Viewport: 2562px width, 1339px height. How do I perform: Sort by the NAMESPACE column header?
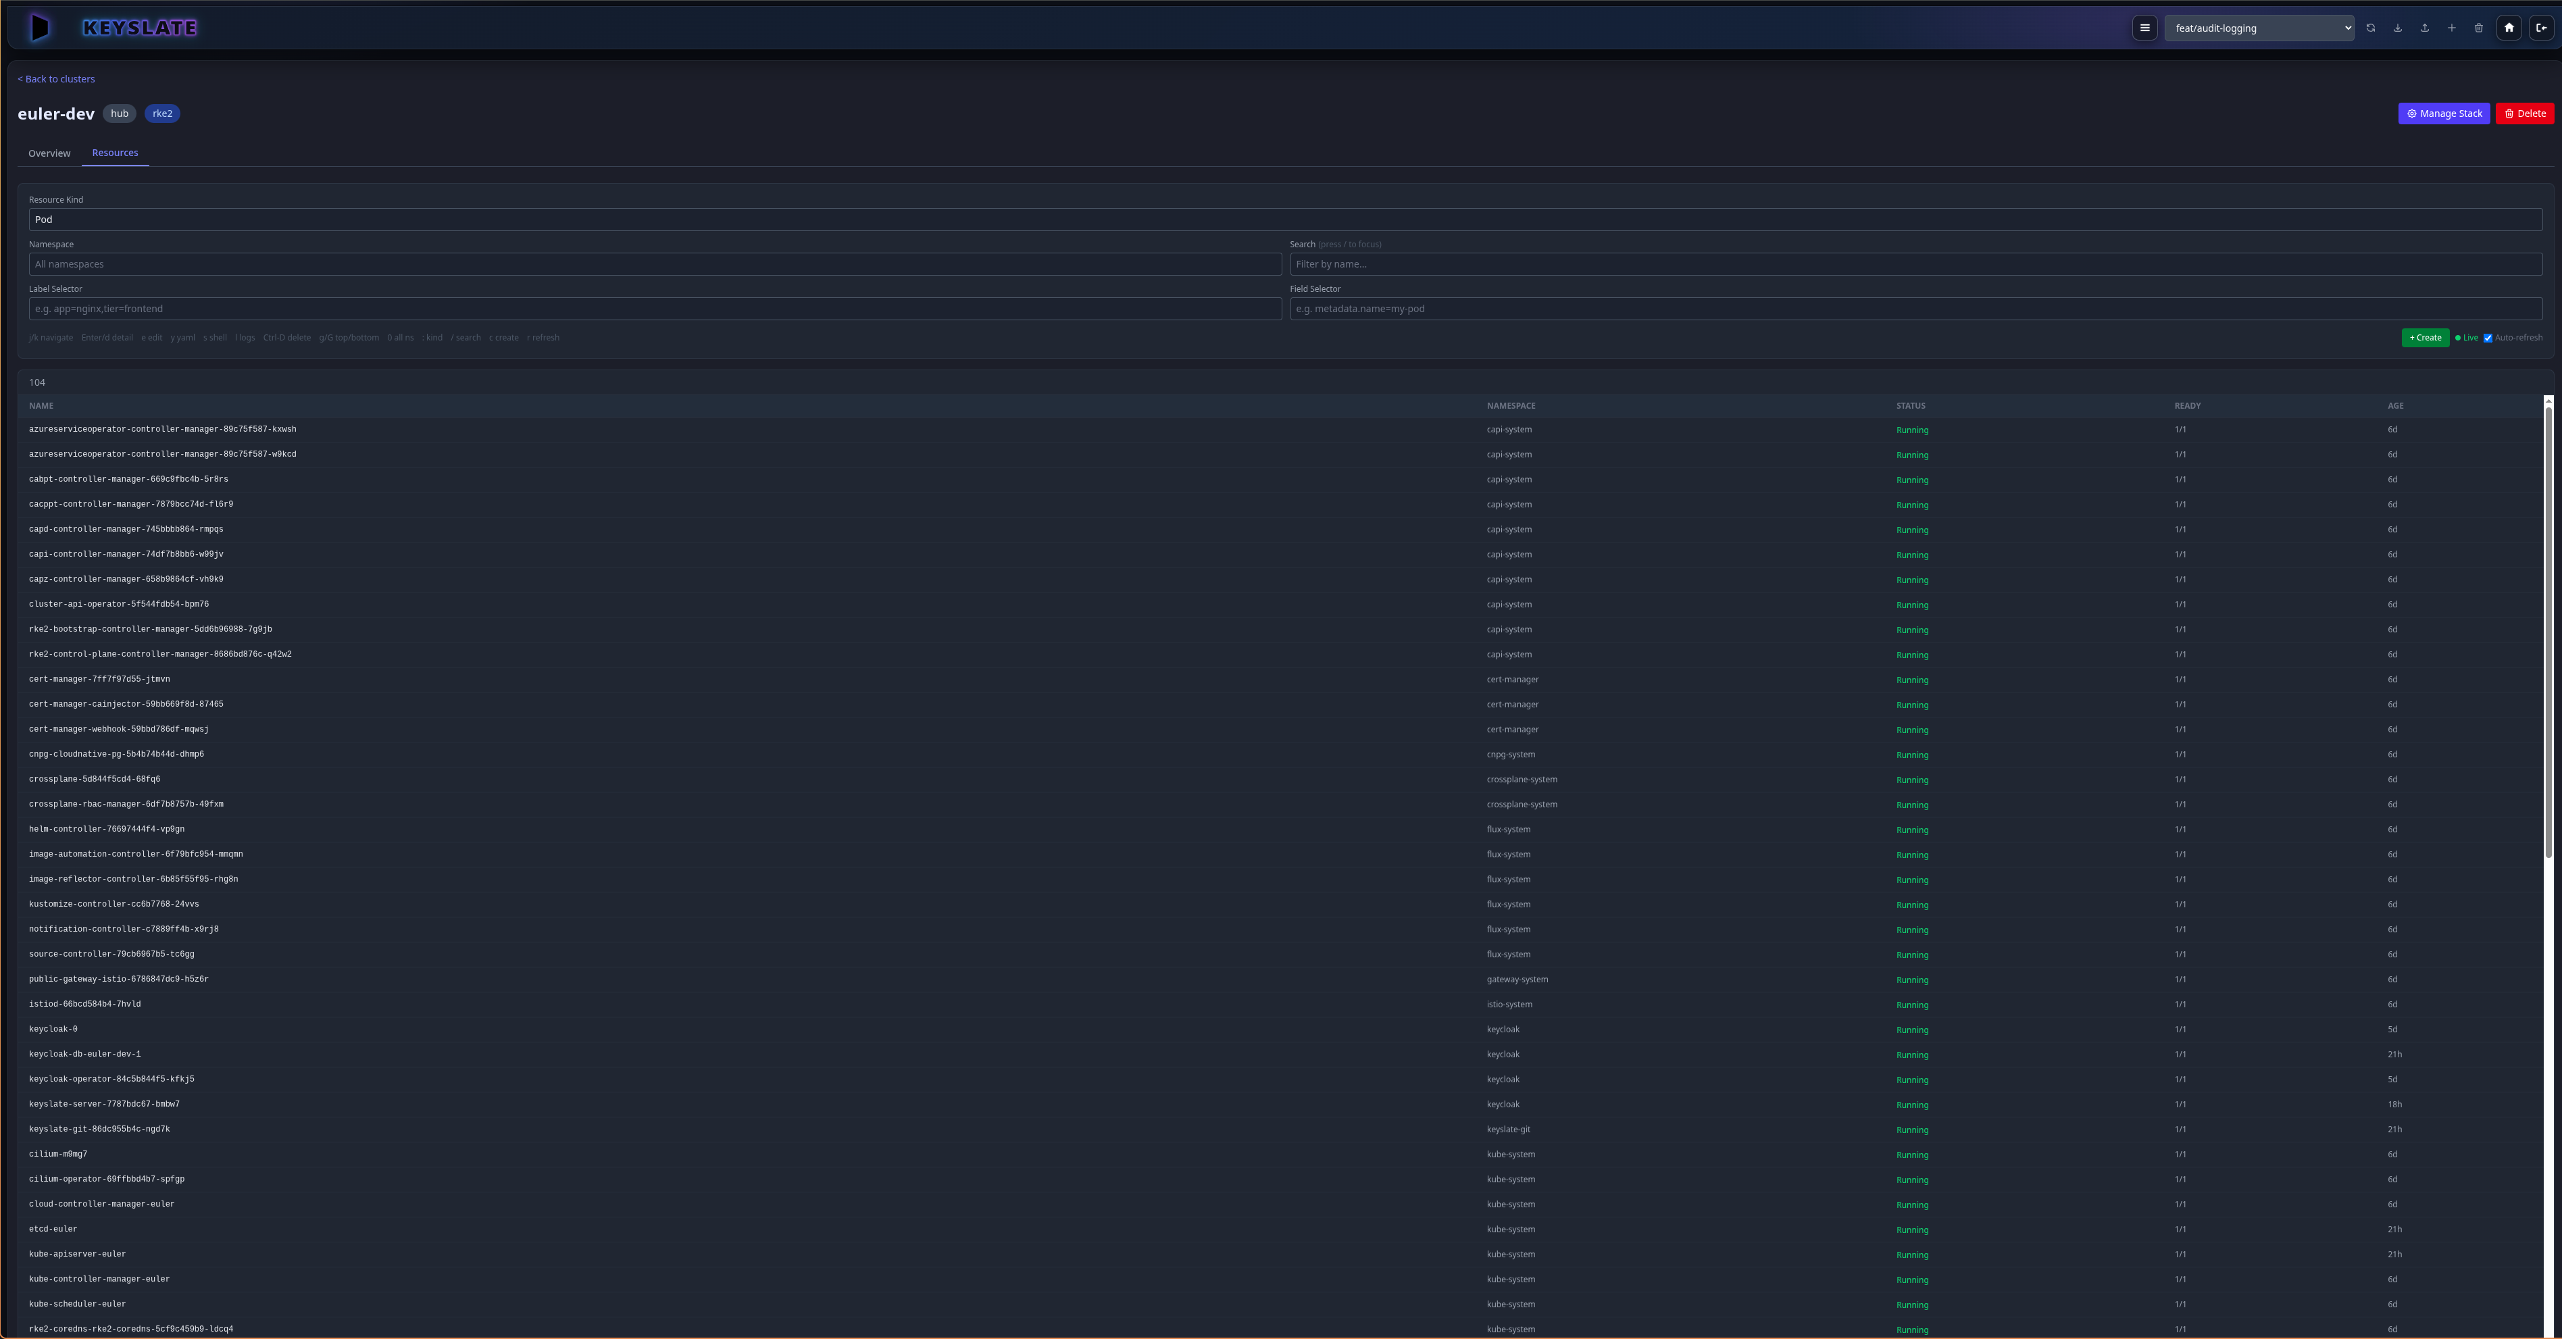tap(1511, 406)
